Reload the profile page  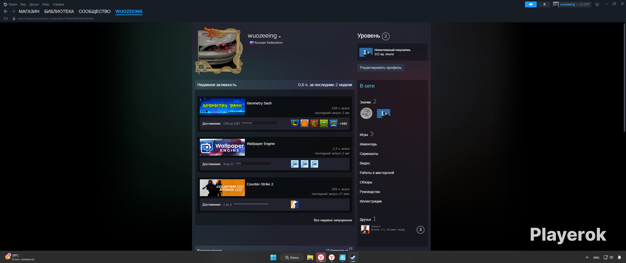(x=6, y=19)
